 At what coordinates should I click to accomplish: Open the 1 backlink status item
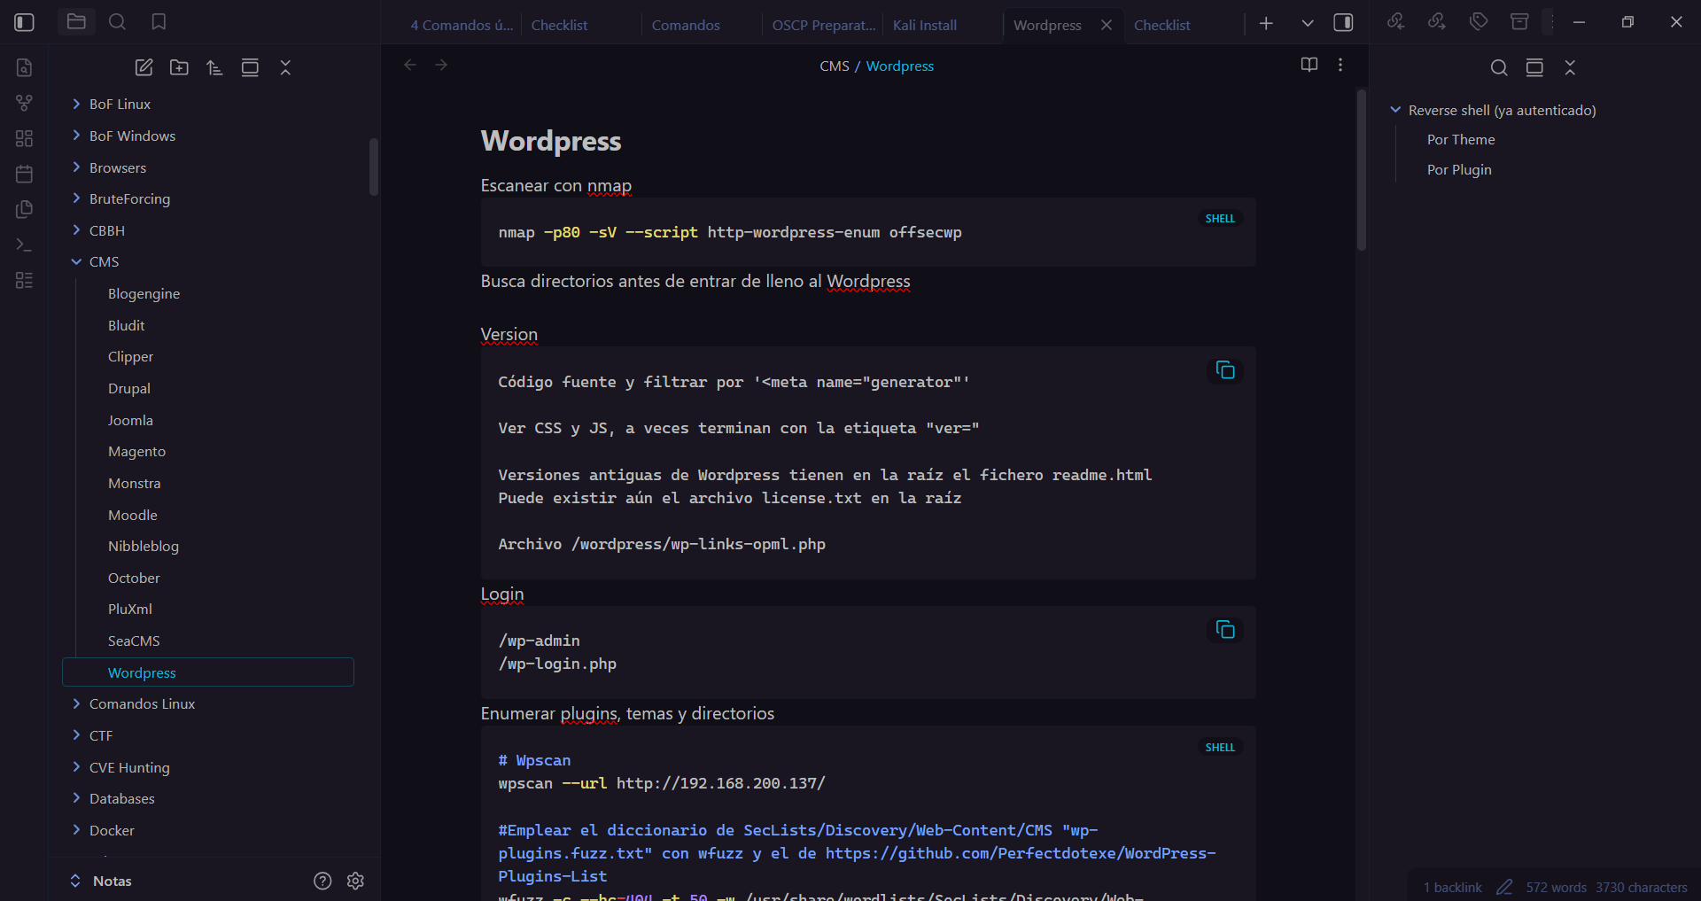1452,887
